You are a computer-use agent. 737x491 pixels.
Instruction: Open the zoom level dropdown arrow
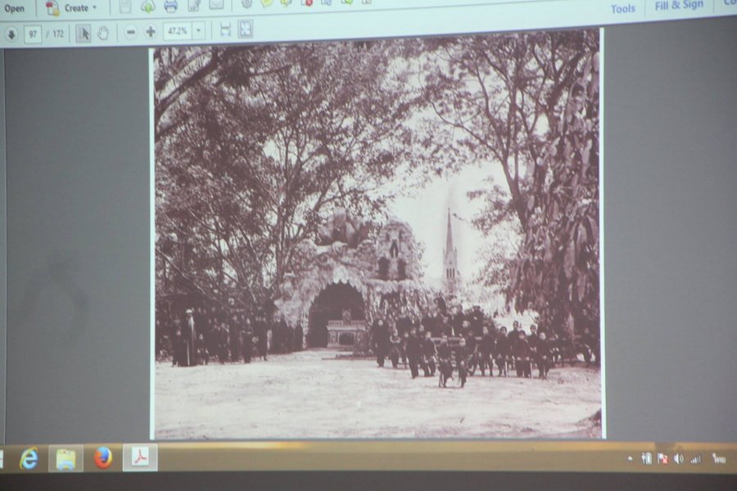(199, 30)
